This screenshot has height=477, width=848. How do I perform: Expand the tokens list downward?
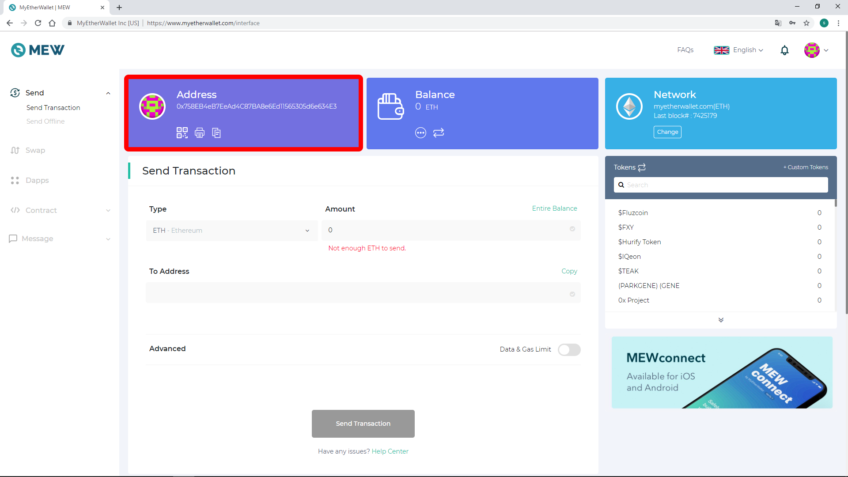point(721,320)
